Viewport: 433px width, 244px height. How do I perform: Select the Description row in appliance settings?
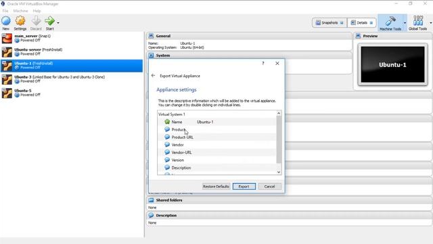(216, 167)
